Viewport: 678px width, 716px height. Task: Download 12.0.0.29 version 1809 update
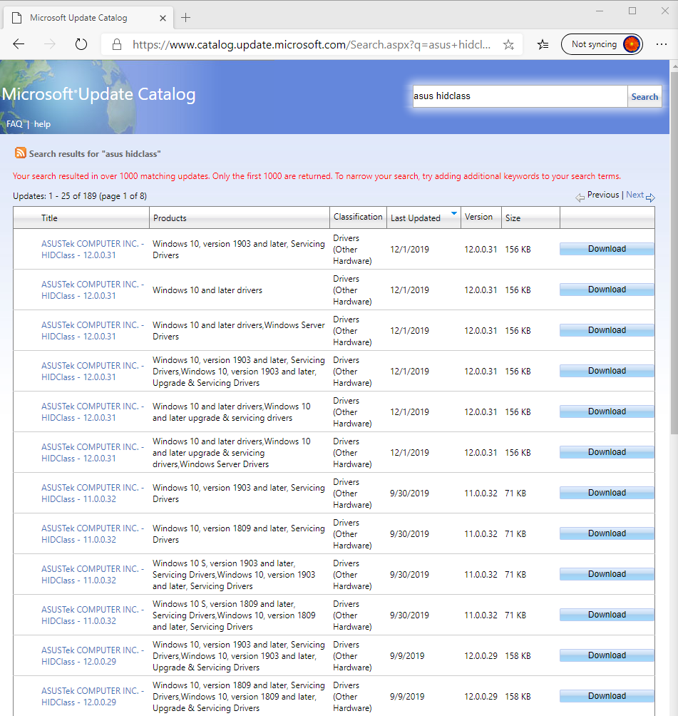607,696
